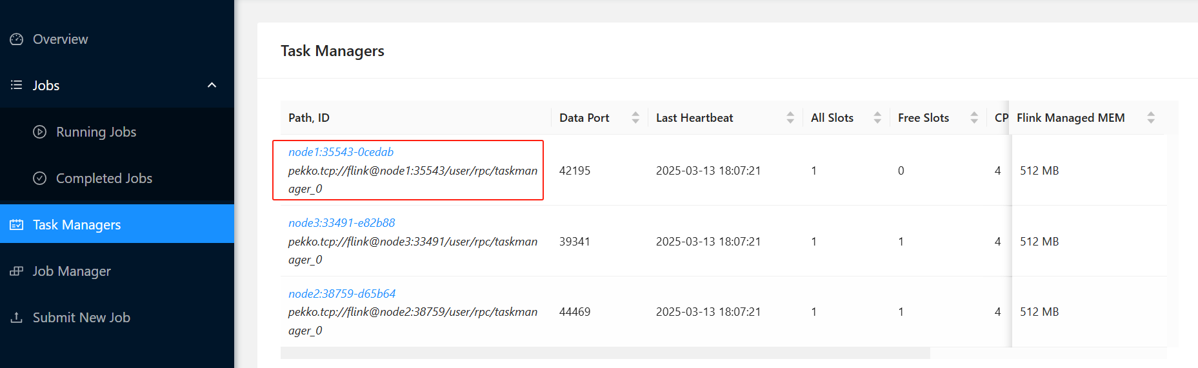Image resolution: width=1198 pixels, height=368 pixels.
Task: Click the Overview dashboard icon
Action: pyautogui.click(x=17, y=39)
